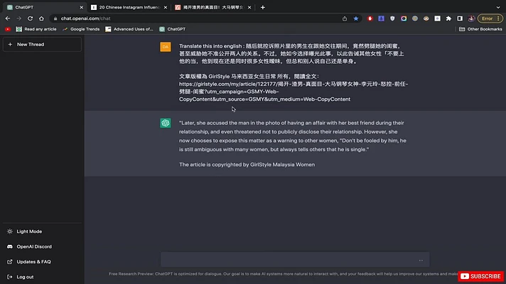Screen dimensions: 506x284
Task: Switch to the 20 Chinese Instagram Influencers tab
Action: [x=129, y=7]
